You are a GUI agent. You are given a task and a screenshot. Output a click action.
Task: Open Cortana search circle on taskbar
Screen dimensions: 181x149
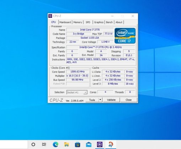33,144
